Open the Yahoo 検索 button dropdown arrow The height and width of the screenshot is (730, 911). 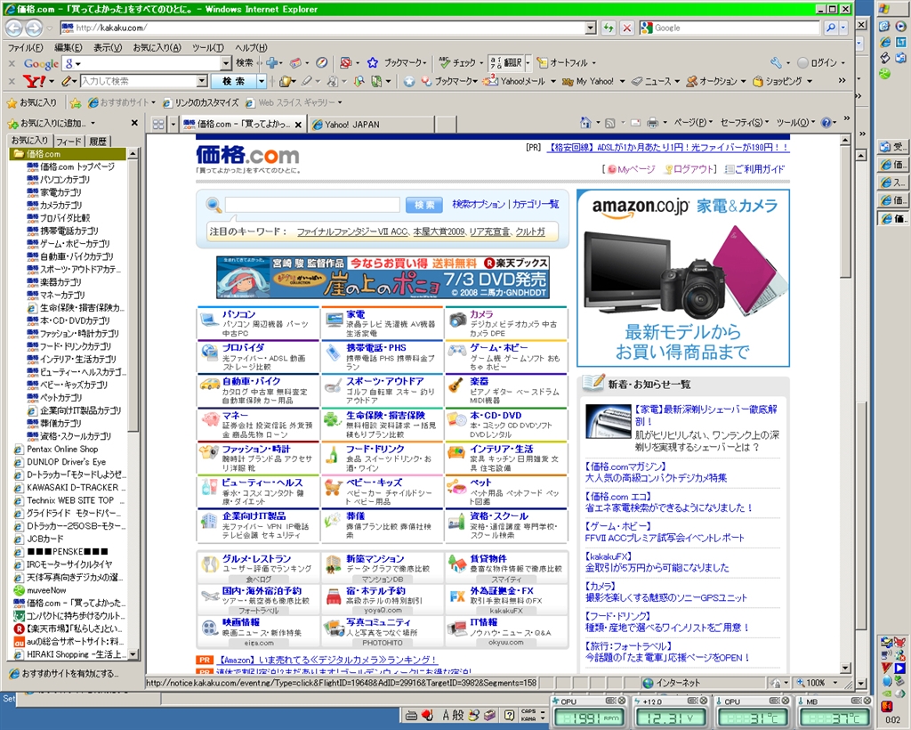click(x=262, y=81)
